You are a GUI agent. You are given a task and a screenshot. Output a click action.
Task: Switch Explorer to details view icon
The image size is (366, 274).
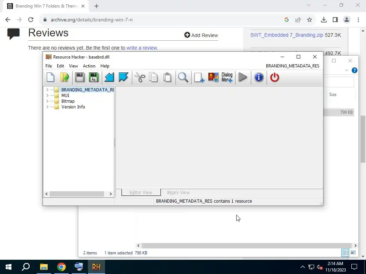coord(346,253)
